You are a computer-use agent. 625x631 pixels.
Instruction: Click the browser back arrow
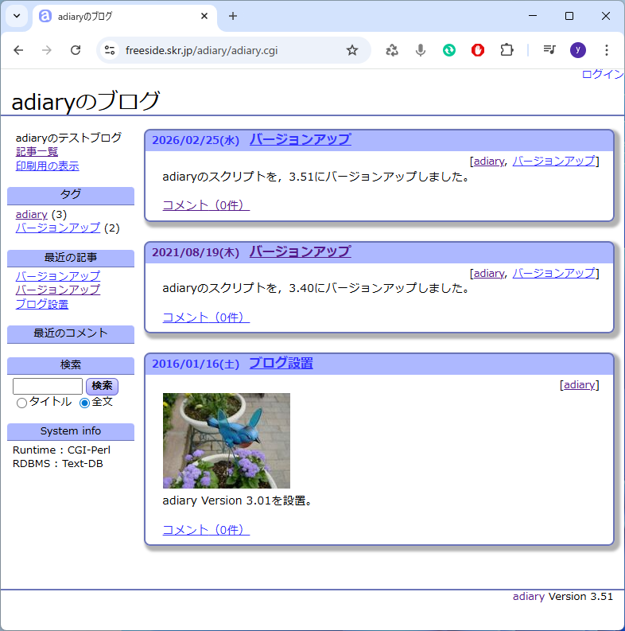18,50
